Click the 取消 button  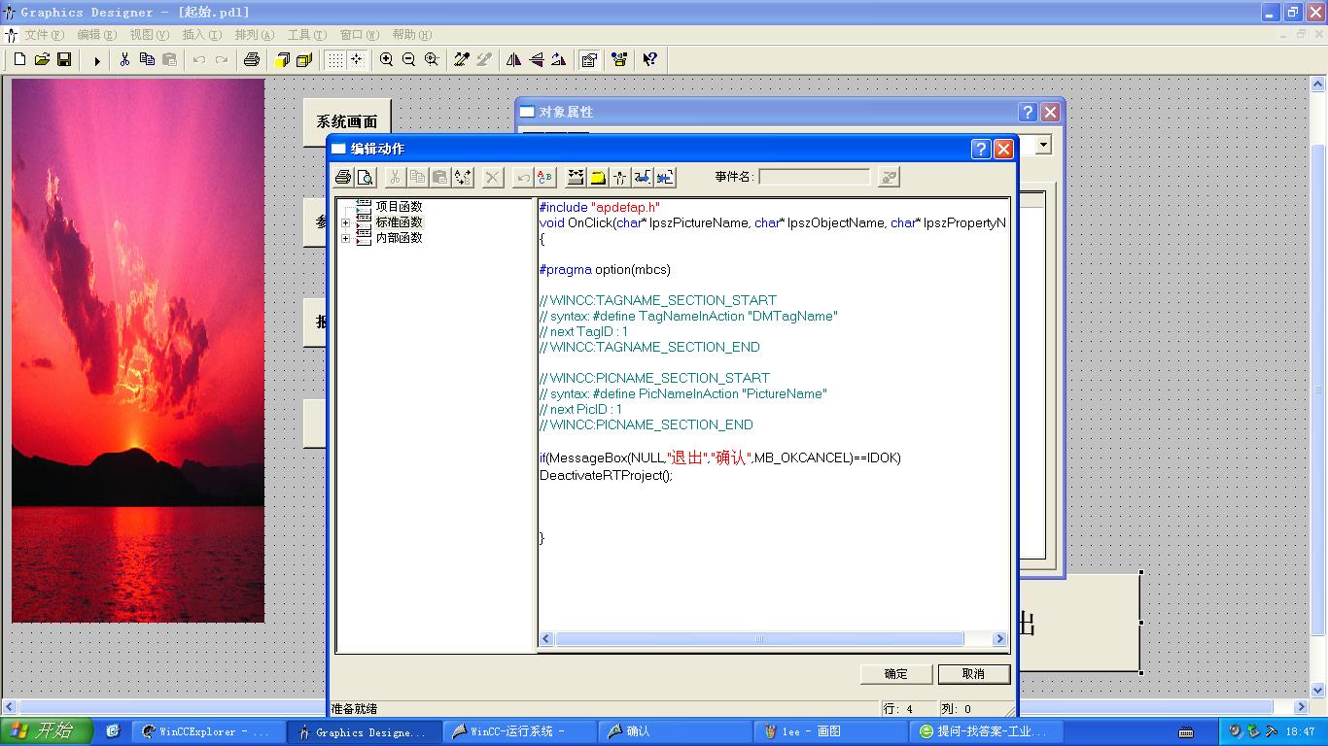point(973,674)
